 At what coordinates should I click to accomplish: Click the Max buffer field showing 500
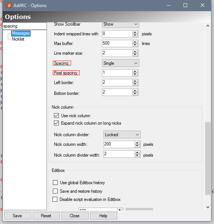click(x=117, y=44)
